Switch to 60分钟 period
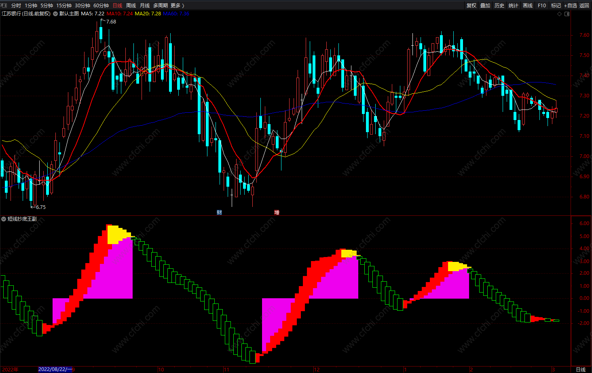 click(101, 5)
